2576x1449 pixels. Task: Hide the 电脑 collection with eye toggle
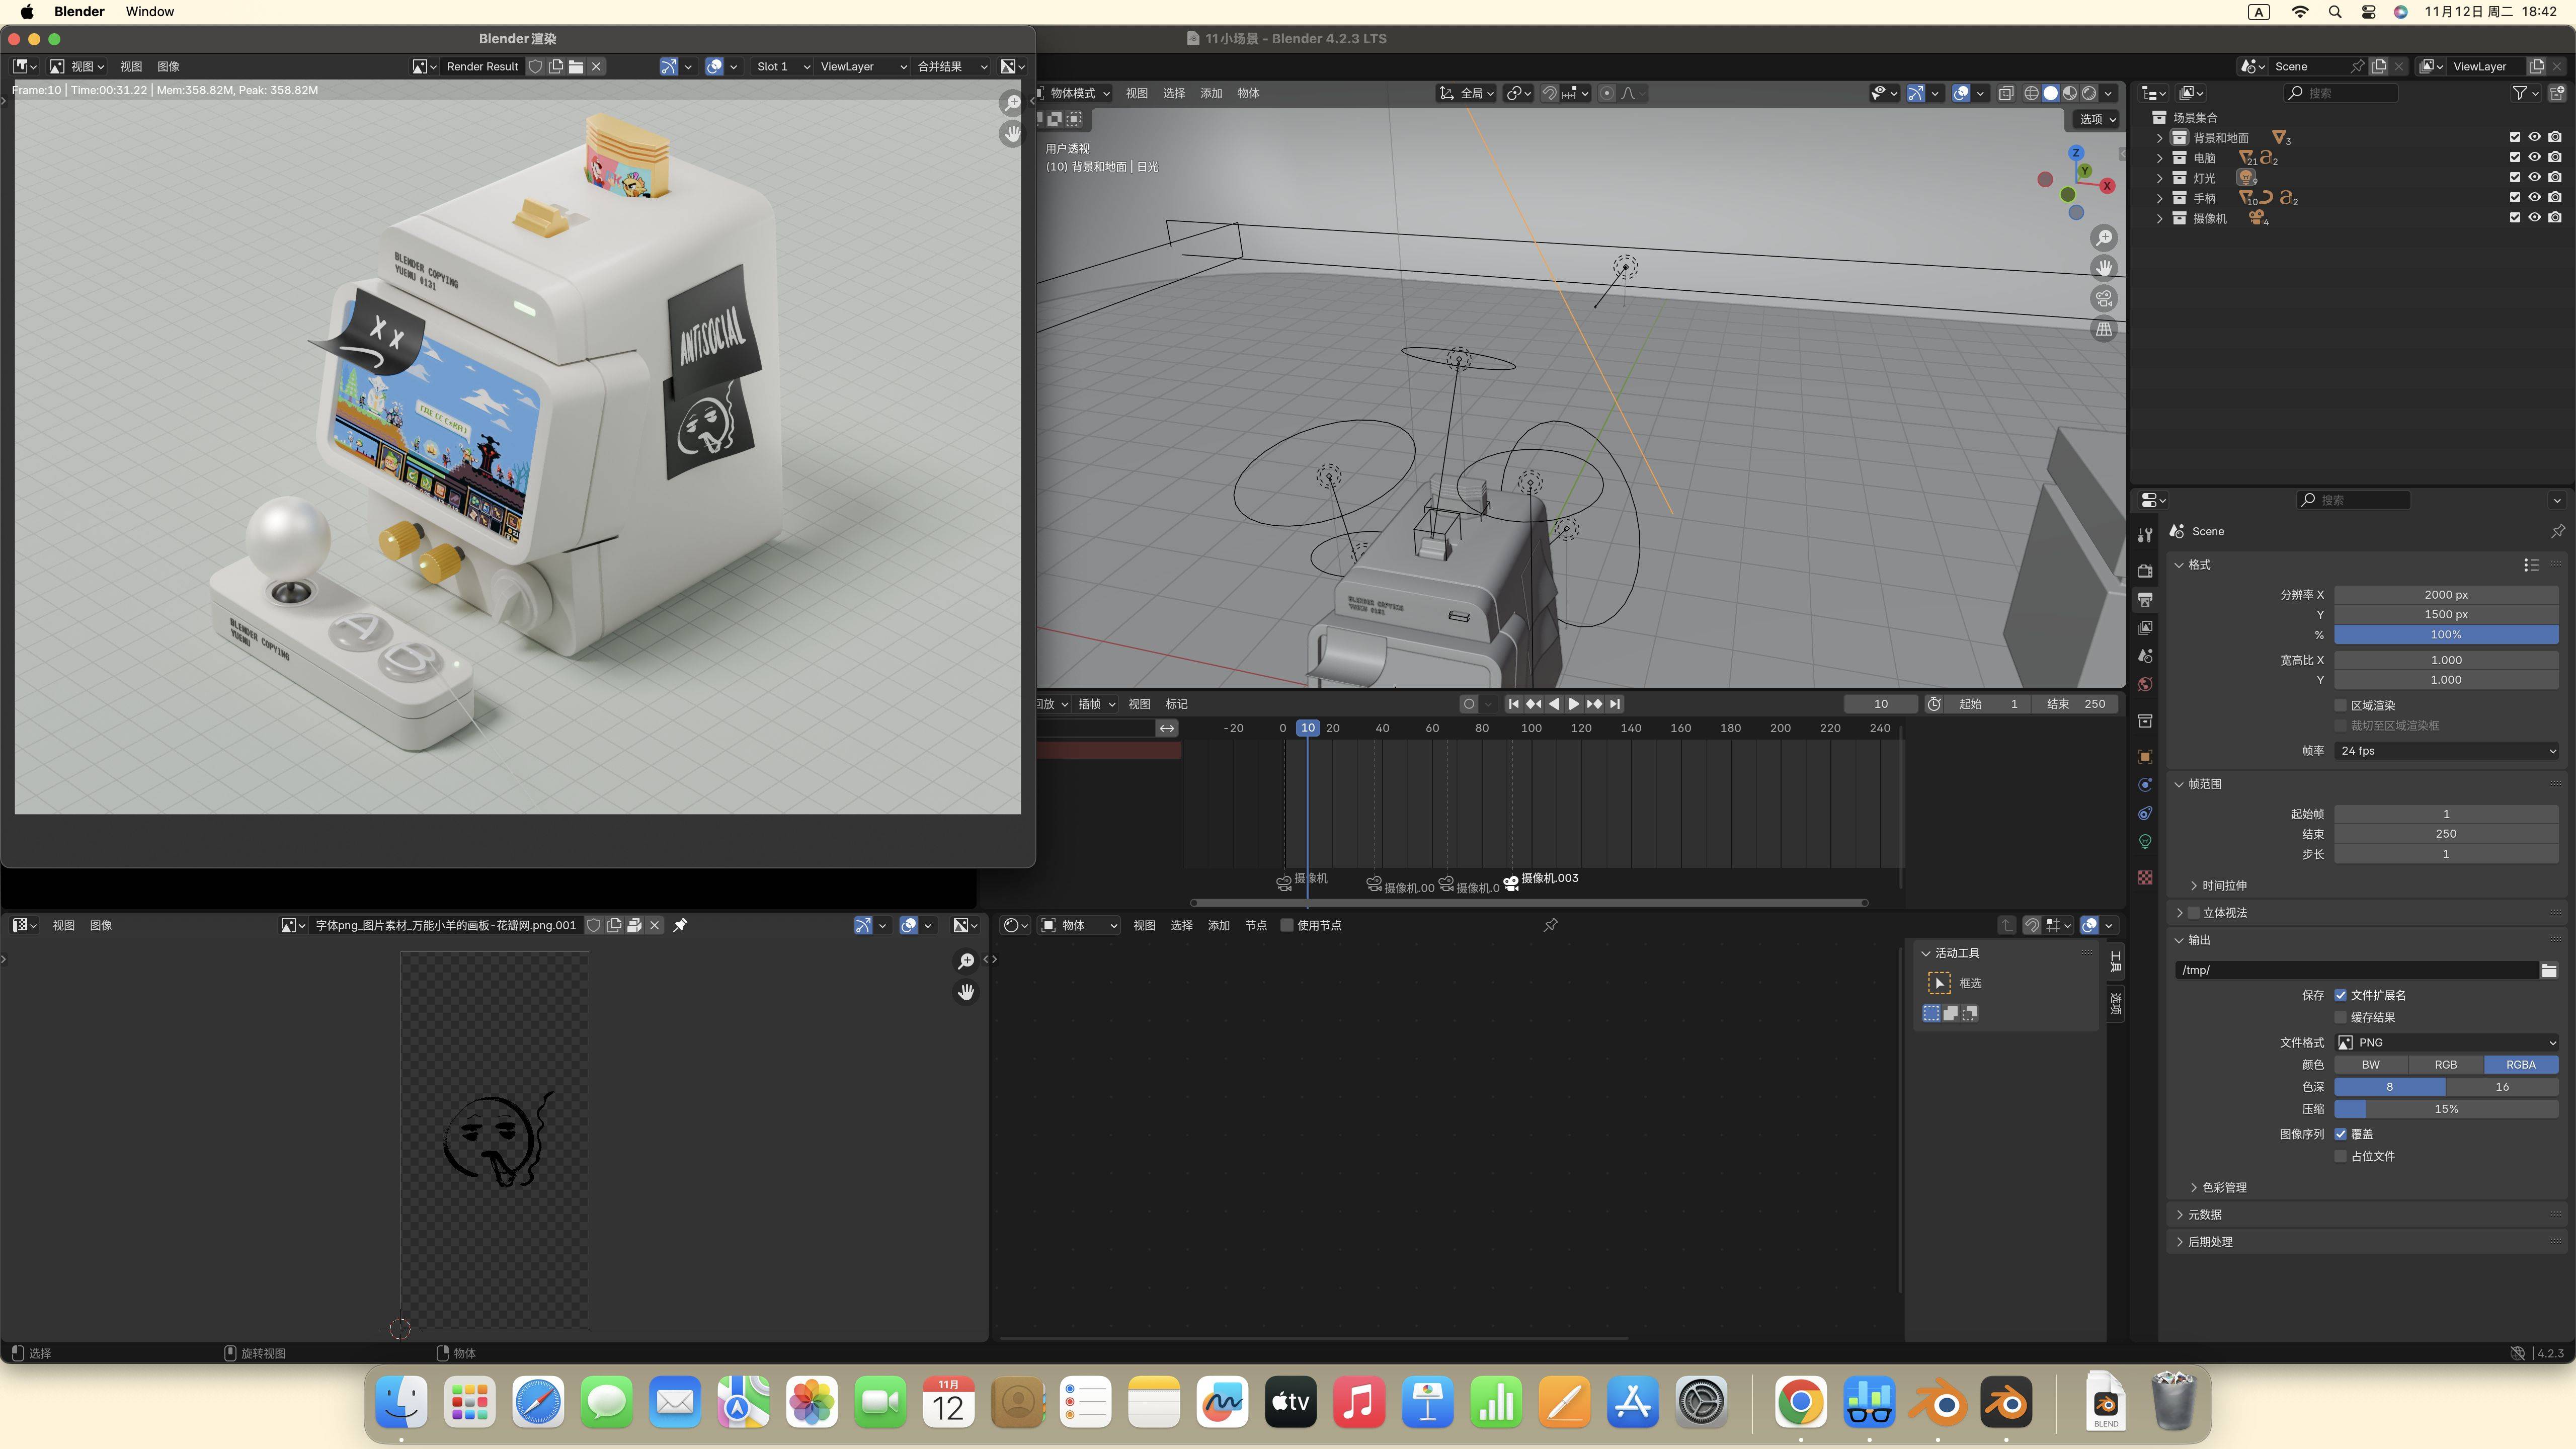(x=2535, y=157)
